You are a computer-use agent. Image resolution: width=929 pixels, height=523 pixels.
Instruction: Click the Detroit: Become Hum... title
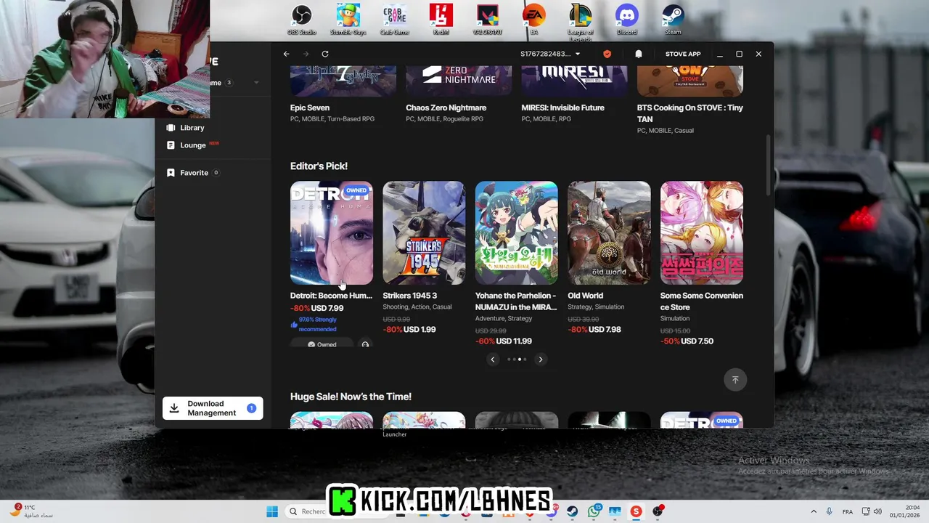331,296
